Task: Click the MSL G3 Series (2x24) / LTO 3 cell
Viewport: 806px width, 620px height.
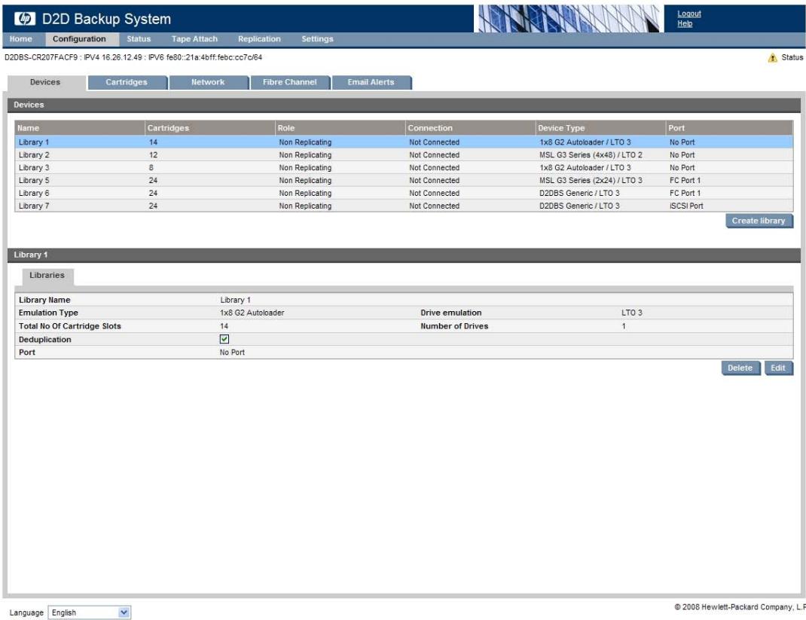Action: (x=591, y=181)
